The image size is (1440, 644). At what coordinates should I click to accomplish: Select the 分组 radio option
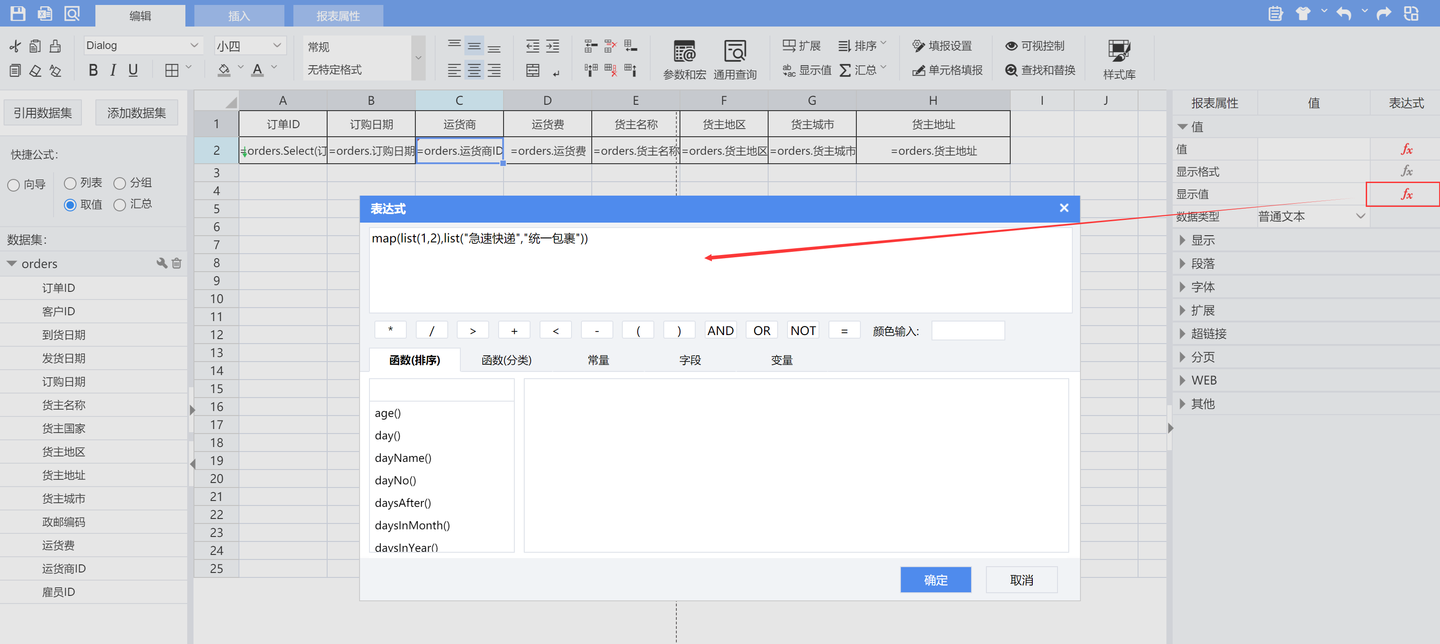tap(120, 183)
